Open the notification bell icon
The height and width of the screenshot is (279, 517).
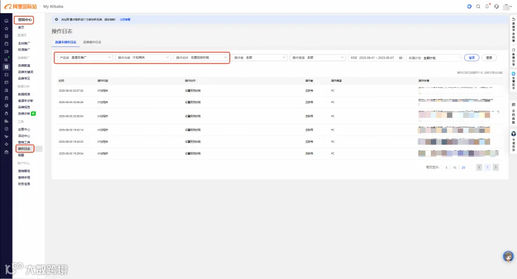487,6
